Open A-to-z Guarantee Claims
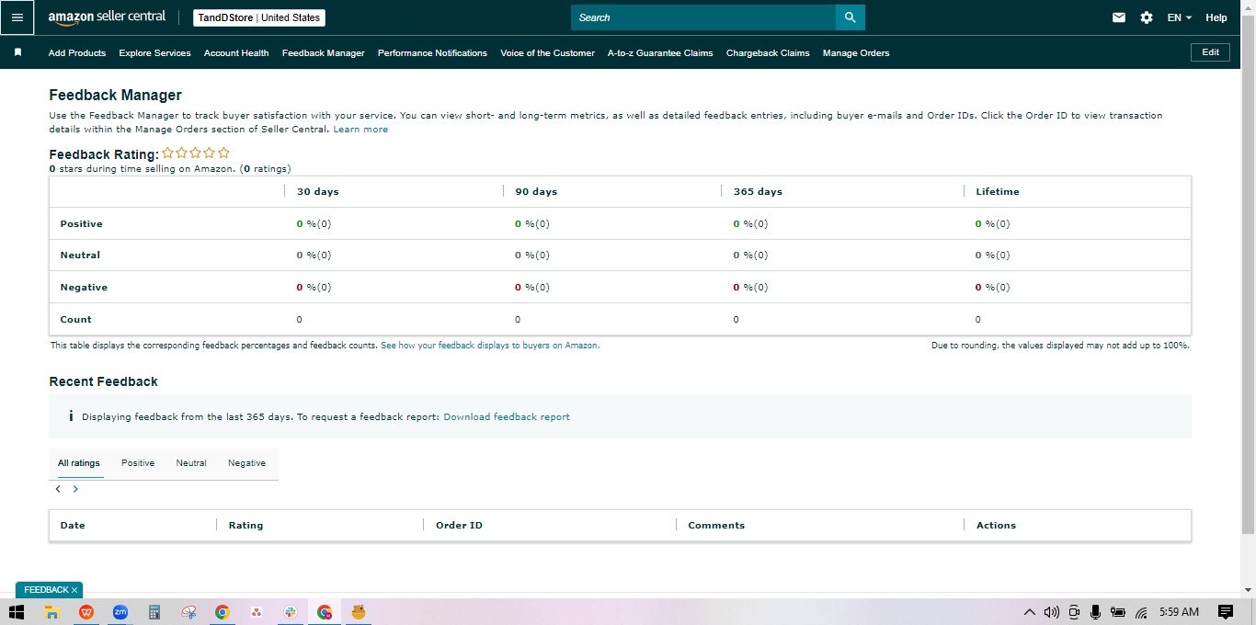1256x625 pixels. pyautogui.click(x=660, y=53)
